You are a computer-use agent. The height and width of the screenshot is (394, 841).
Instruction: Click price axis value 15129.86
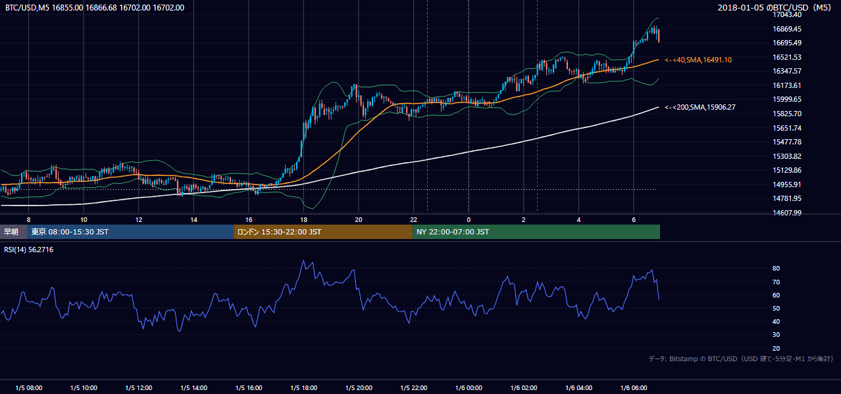787,170
